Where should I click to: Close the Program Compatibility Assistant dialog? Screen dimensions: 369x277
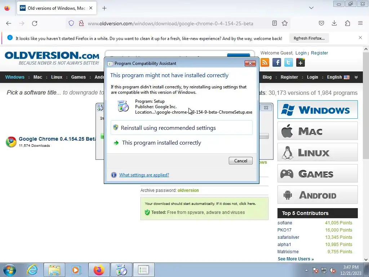(x=250, y=63)
